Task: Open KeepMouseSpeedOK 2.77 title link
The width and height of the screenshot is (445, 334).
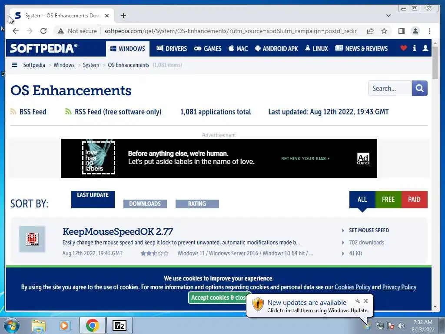Action: [117, 231]
